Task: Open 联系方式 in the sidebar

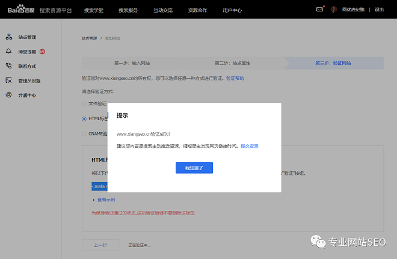Action: pyautogui.click(x=27, y=66)
